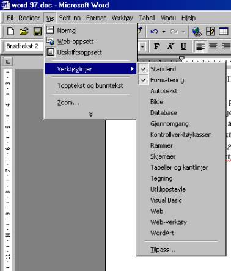The width and height of the screenshot is (231, 271).
Task: Toggle italic formatting K button
Action: click(170, 46)
